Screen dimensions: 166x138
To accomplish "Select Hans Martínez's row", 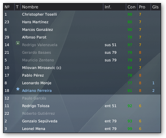I will 82,22.
